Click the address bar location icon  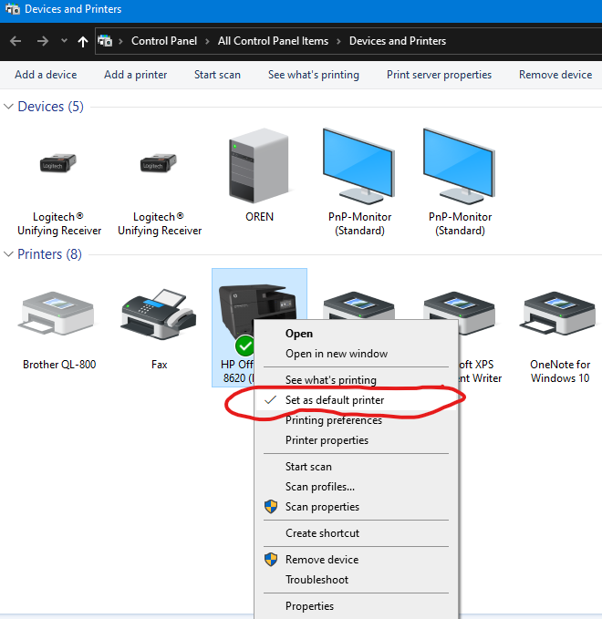[x=105, y=41]
